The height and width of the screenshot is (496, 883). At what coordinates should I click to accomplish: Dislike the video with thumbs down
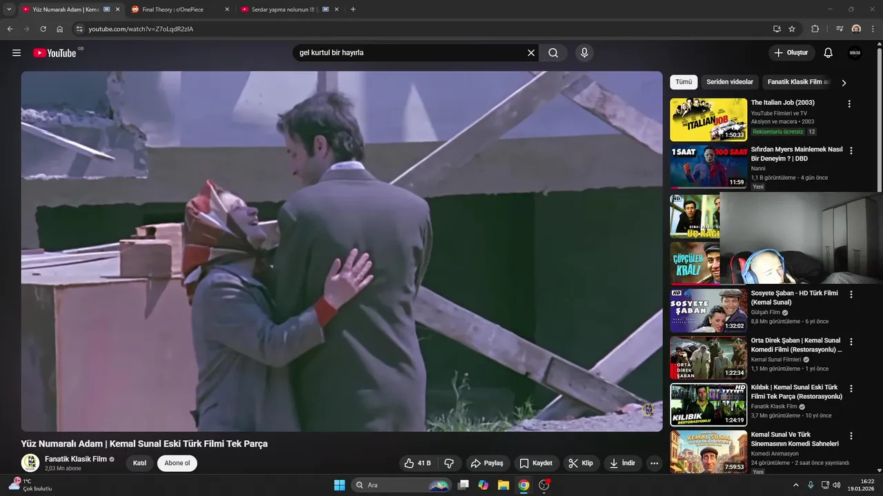click(x=449, y=463)
